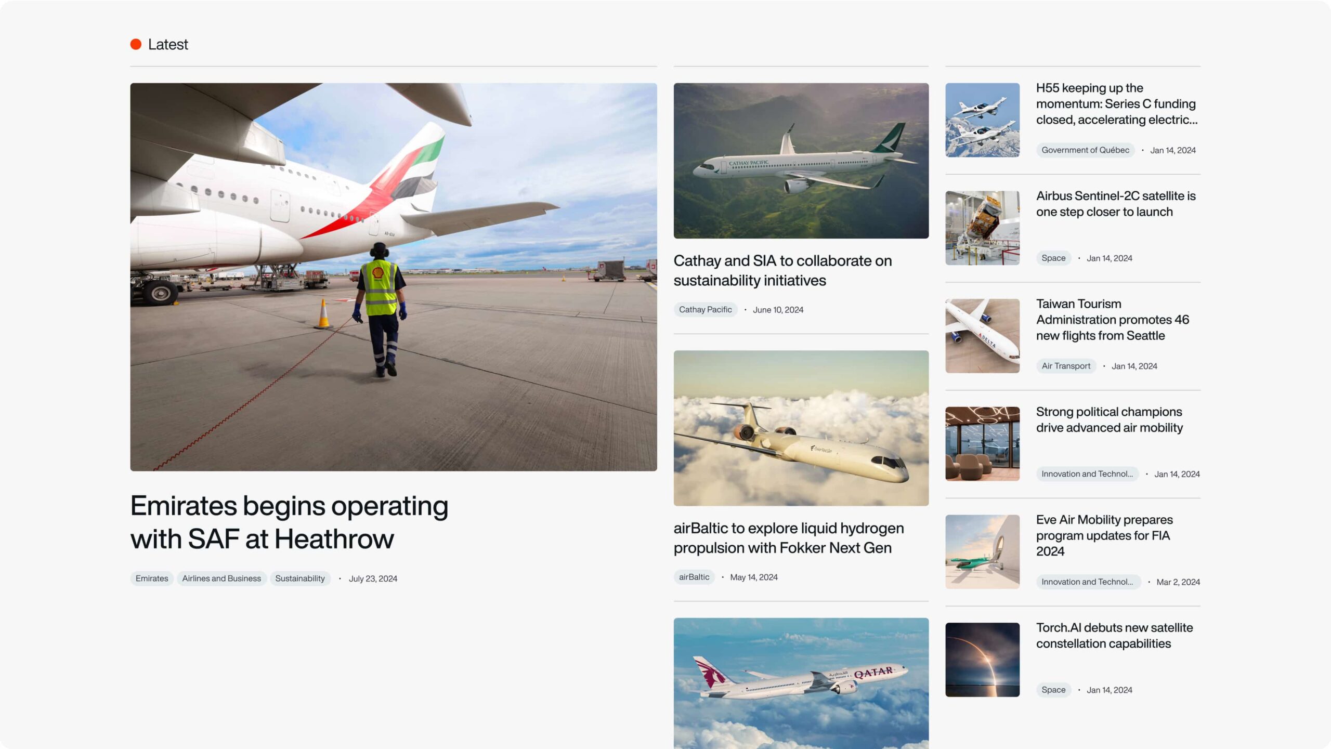Click the airBaltic tag chip
Image resolution: width=1331 pixels, height=749 pixels.
click(694, 577)
